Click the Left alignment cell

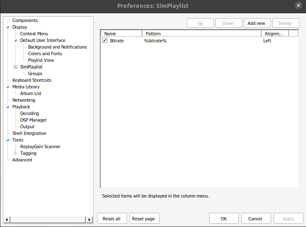point(267,41)
